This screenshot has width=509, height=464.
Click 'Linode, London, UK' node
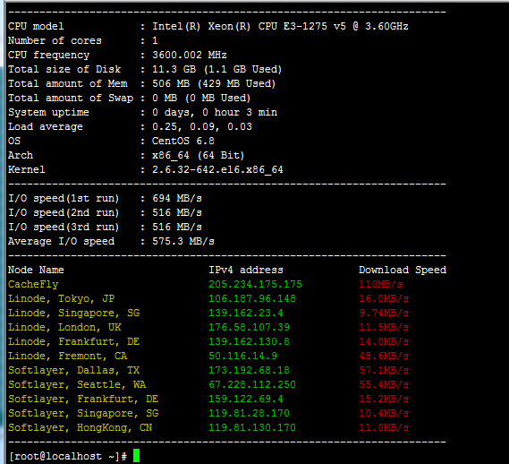(x=64, y=327)
